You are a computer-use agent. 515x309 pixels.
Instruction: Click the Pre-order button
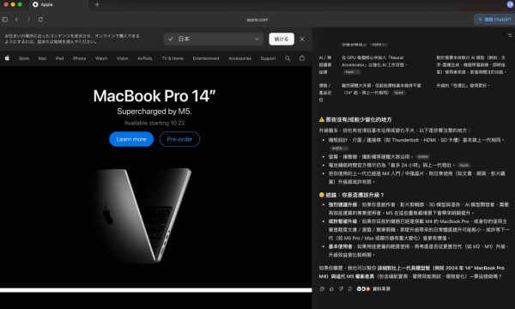(x=179, y=139)
